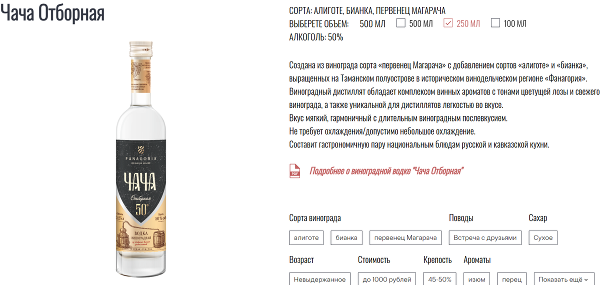The width and height of the screenshot is (600, 285).
Task: Select the перец aroma tag
Action: click(512, 279)
